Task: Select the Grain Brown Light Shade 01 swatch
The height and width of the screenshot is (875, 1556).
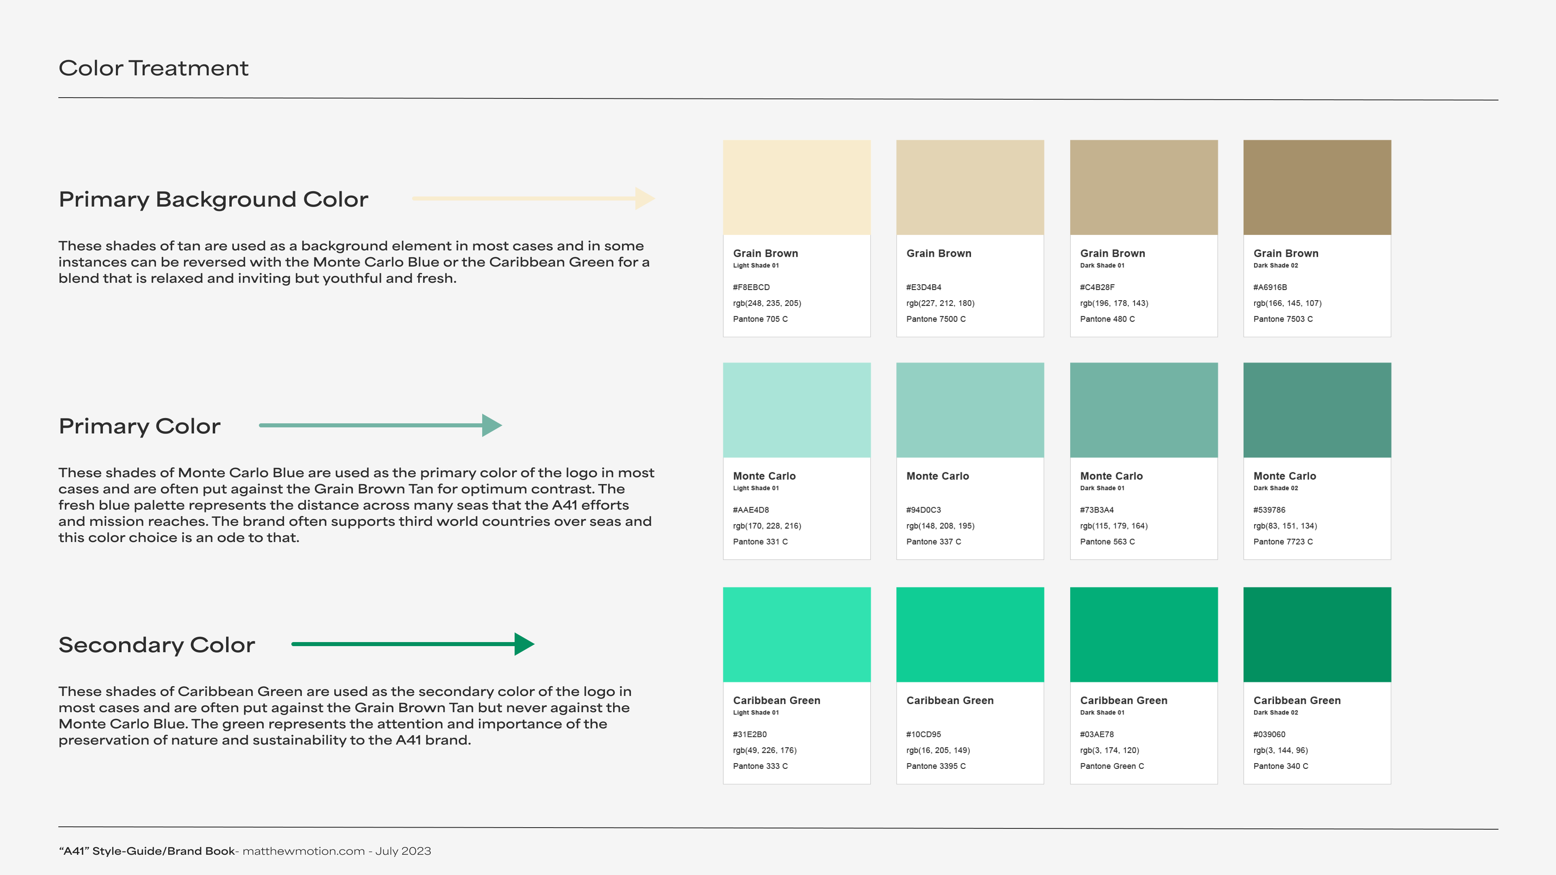Action: click(796, 187)
